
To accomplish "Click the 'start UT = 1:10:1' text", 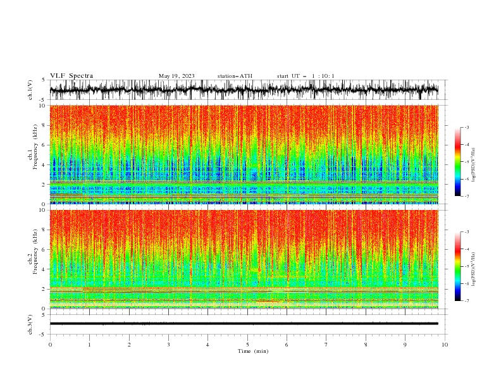I will click(x=306, y=76).
